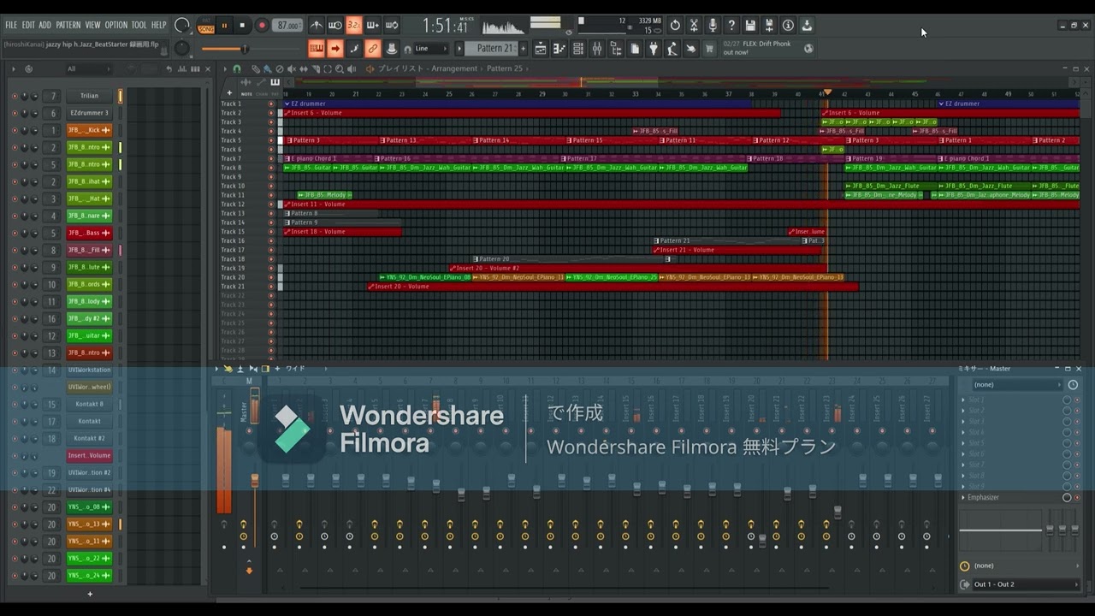Screen dimensions: 1095x616
Task: Open the FILE menu
Action: coord(11,25)
